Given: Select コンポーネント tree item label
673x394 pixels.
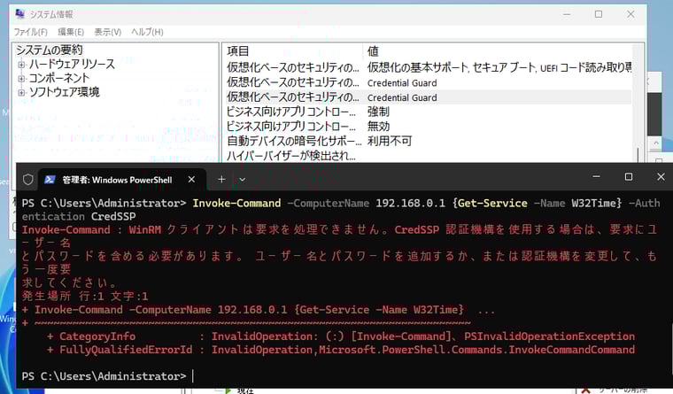Looking at the screenshot, I should point(59,78).
